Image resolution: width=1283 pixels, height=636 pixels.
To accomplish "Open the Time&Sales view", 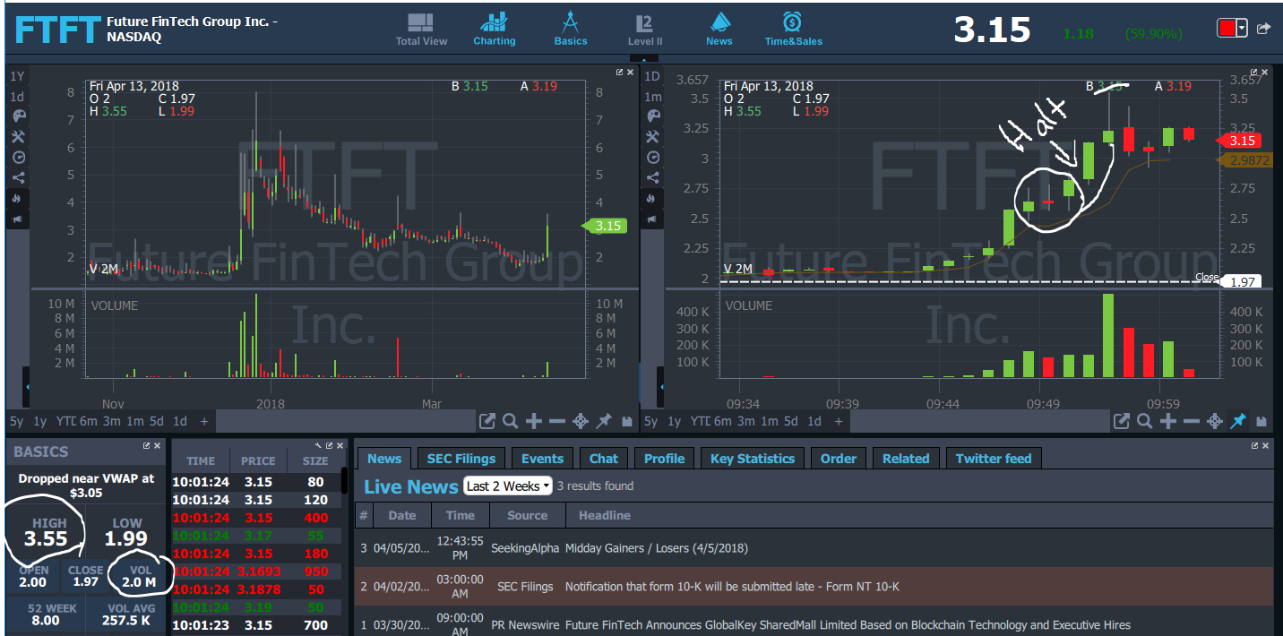I will pos(793,30).
